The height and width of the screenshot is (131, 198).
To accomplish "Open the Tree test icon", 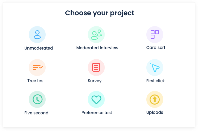I will [37, 68].
